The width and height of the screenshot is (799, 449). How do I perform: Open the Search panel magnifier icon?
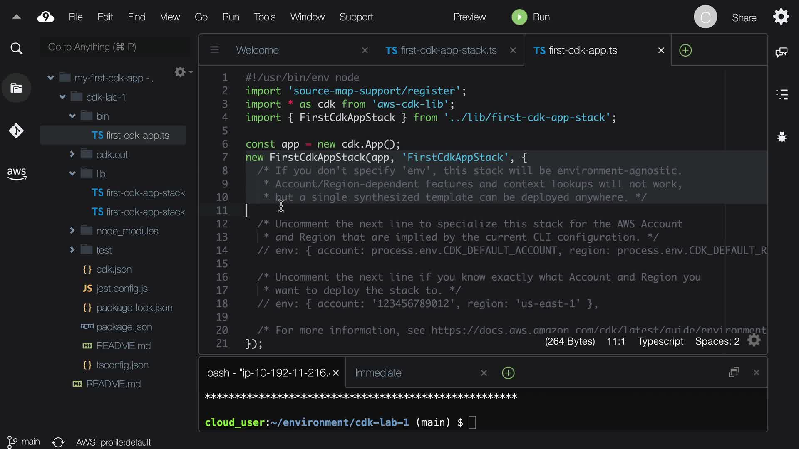coord(16,49)
